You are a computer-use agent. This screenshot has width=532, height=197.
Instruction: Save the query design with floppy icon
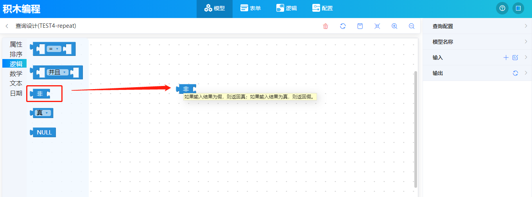click(x=360, y=26)
